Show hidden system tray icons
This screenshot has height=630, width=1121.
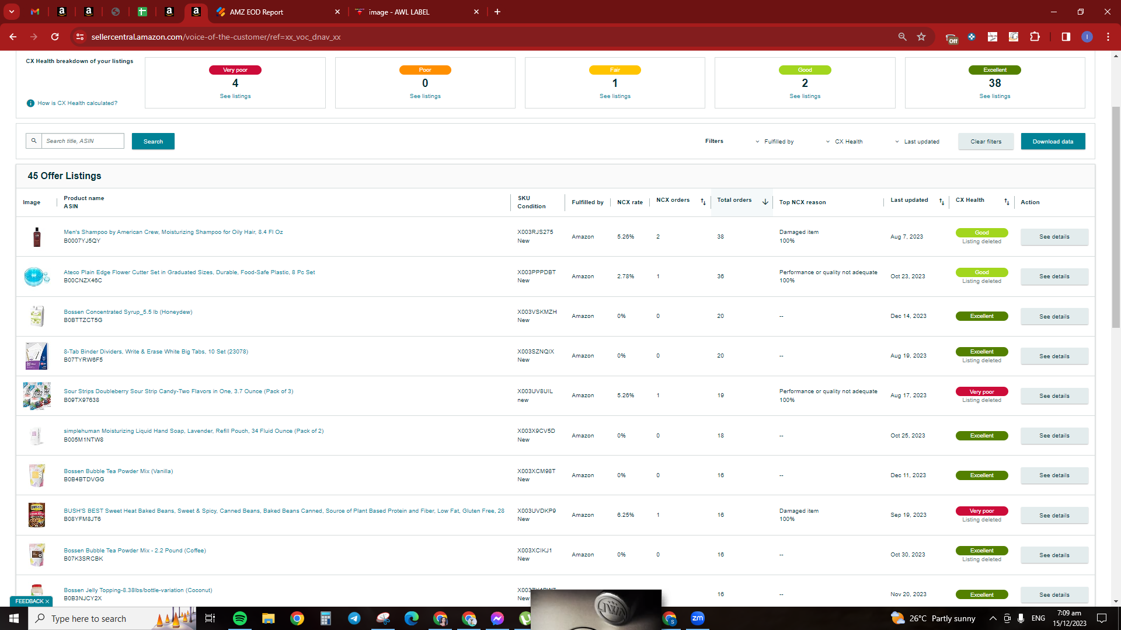tap(993, 618)
